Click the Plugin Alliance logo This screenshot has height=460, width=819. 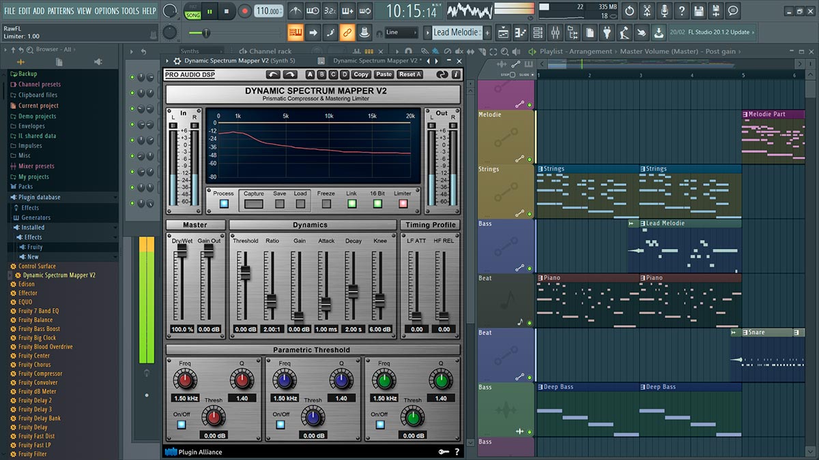(x=194, y=452)
